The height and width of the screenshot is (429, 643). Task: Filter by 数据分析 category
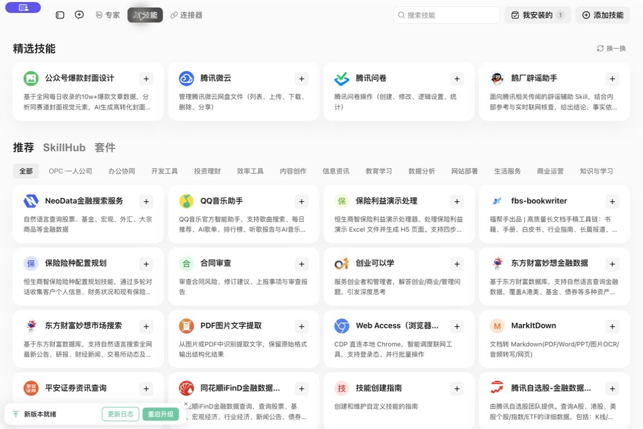pos(421,171)
